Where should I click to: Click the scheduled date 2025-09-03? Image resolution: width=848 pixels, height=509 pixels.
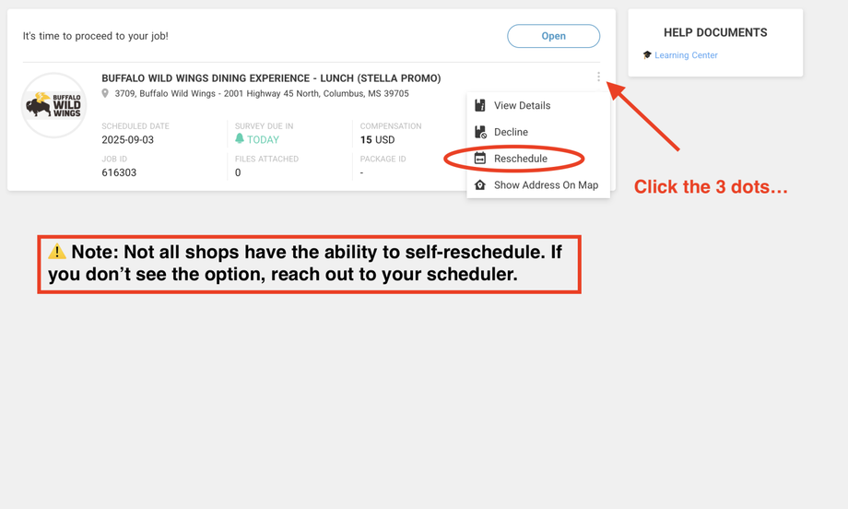(127, 139)
